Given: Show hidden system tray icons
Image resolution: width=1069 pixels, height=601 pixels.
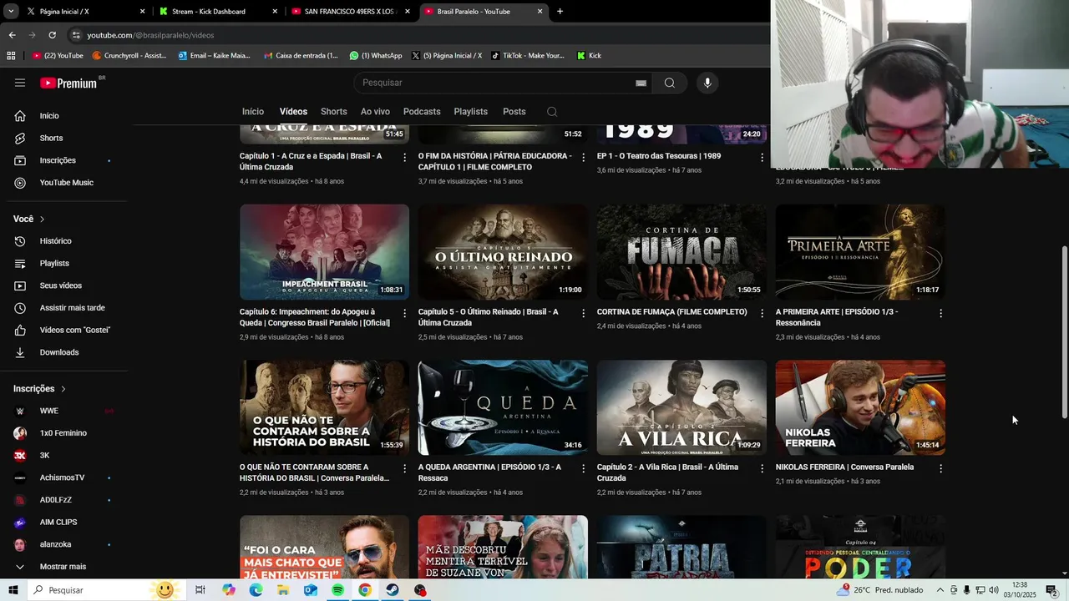Looking at the screenshot, I should (x=940, y=590).
